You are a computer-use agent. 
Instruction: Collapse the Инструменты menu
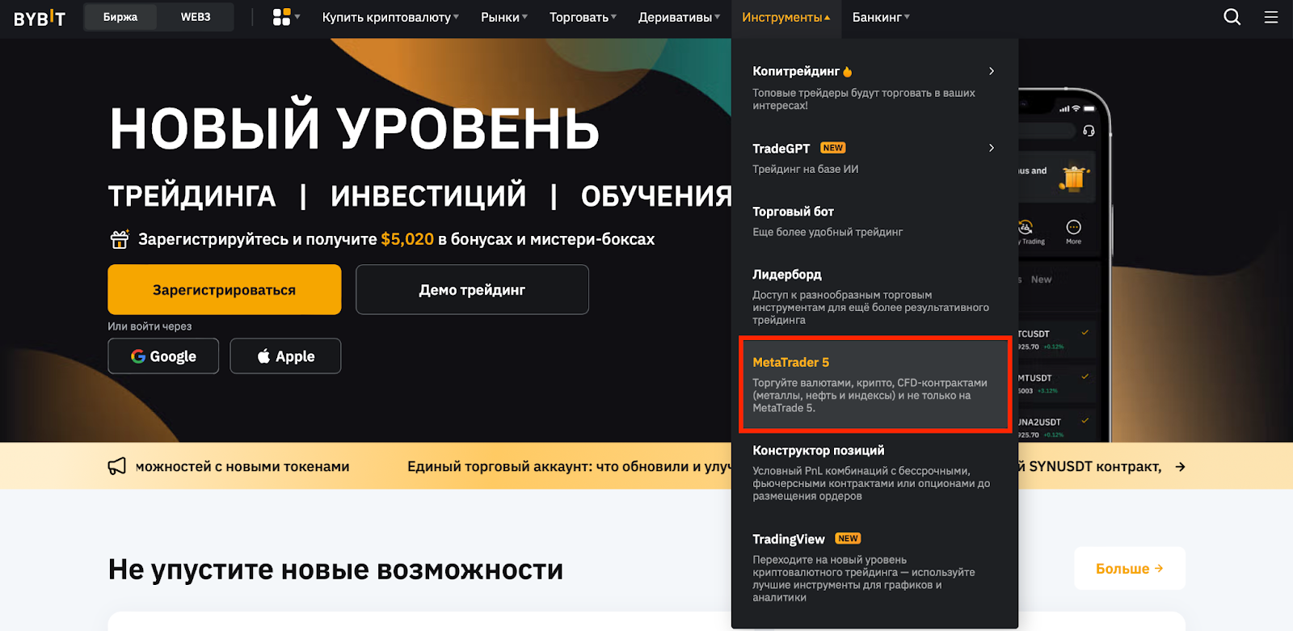click(786, 17)
